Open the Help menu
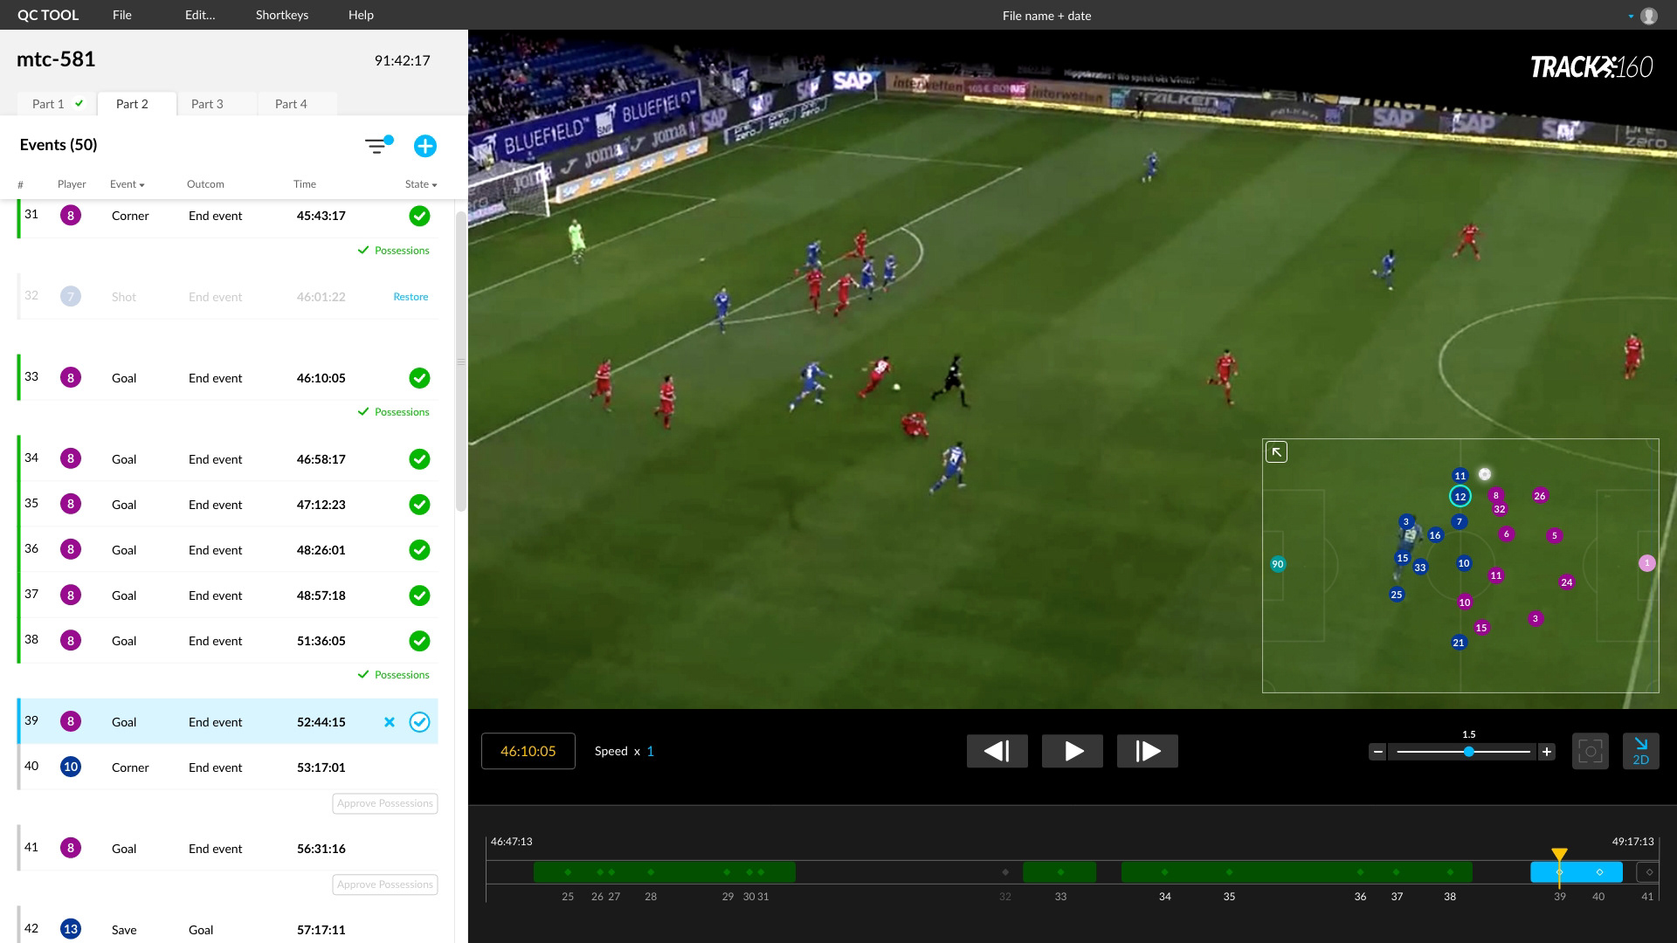The image size is (1677, 943). (361, 15)
